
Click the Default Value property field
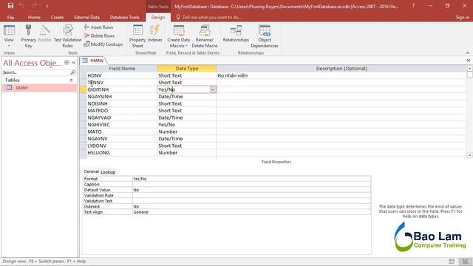point(251,190)
